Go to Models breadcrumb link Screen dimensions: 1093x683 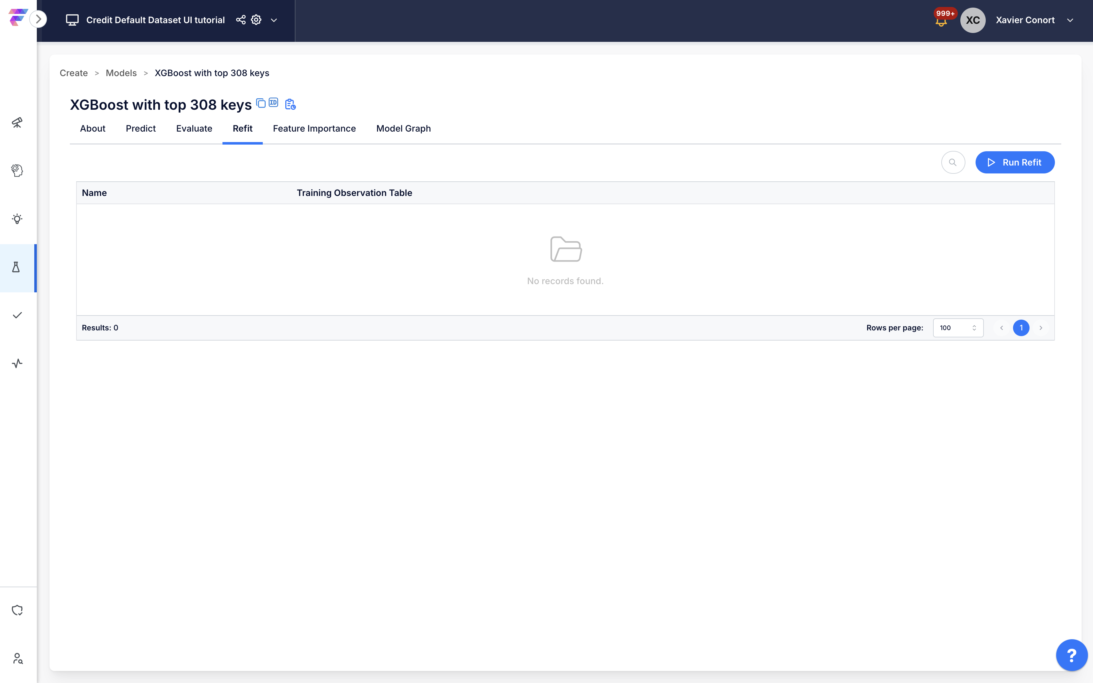(x=121, y=73)
